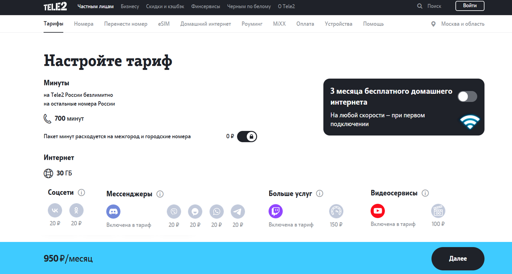Screen dimensions: 512x274
Task: Change region Москва и область
Action: [x=463, y=24]
